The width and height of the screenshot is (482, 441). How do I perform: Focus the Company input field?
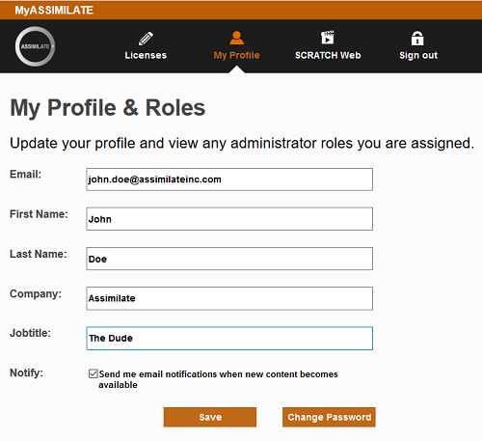(x=229, y=298)
